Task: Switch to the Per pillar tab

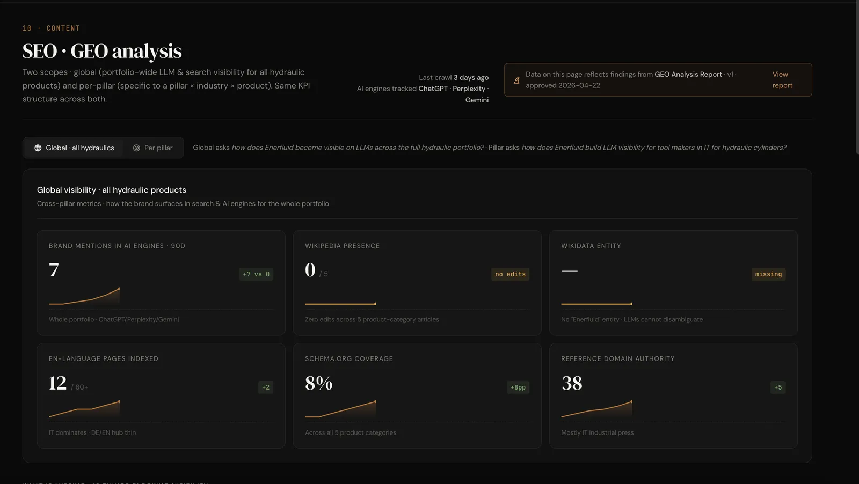Action: tap(153, 148)
